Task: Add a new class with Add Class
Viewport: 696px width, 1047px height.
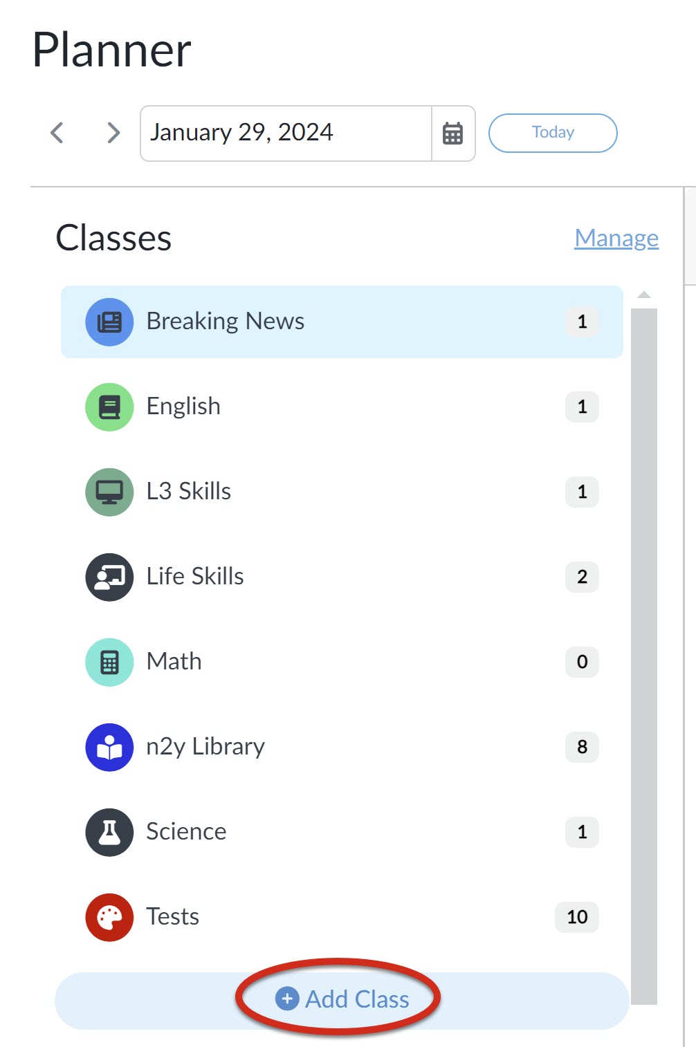Action: click(x=342, y=1000)
